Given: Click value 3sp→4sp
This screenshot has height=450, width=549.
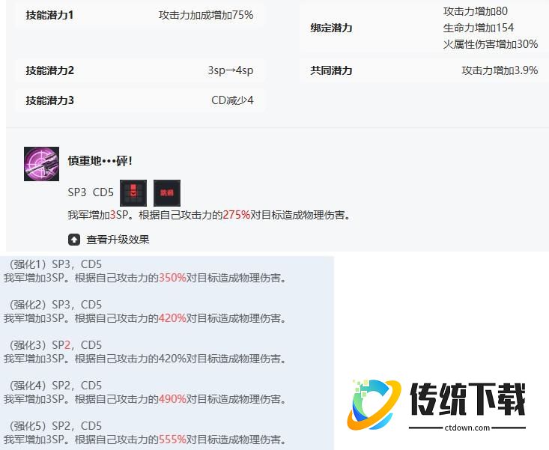Looking at the screenshot, I should pyautogui.click(x=231, y=70).
